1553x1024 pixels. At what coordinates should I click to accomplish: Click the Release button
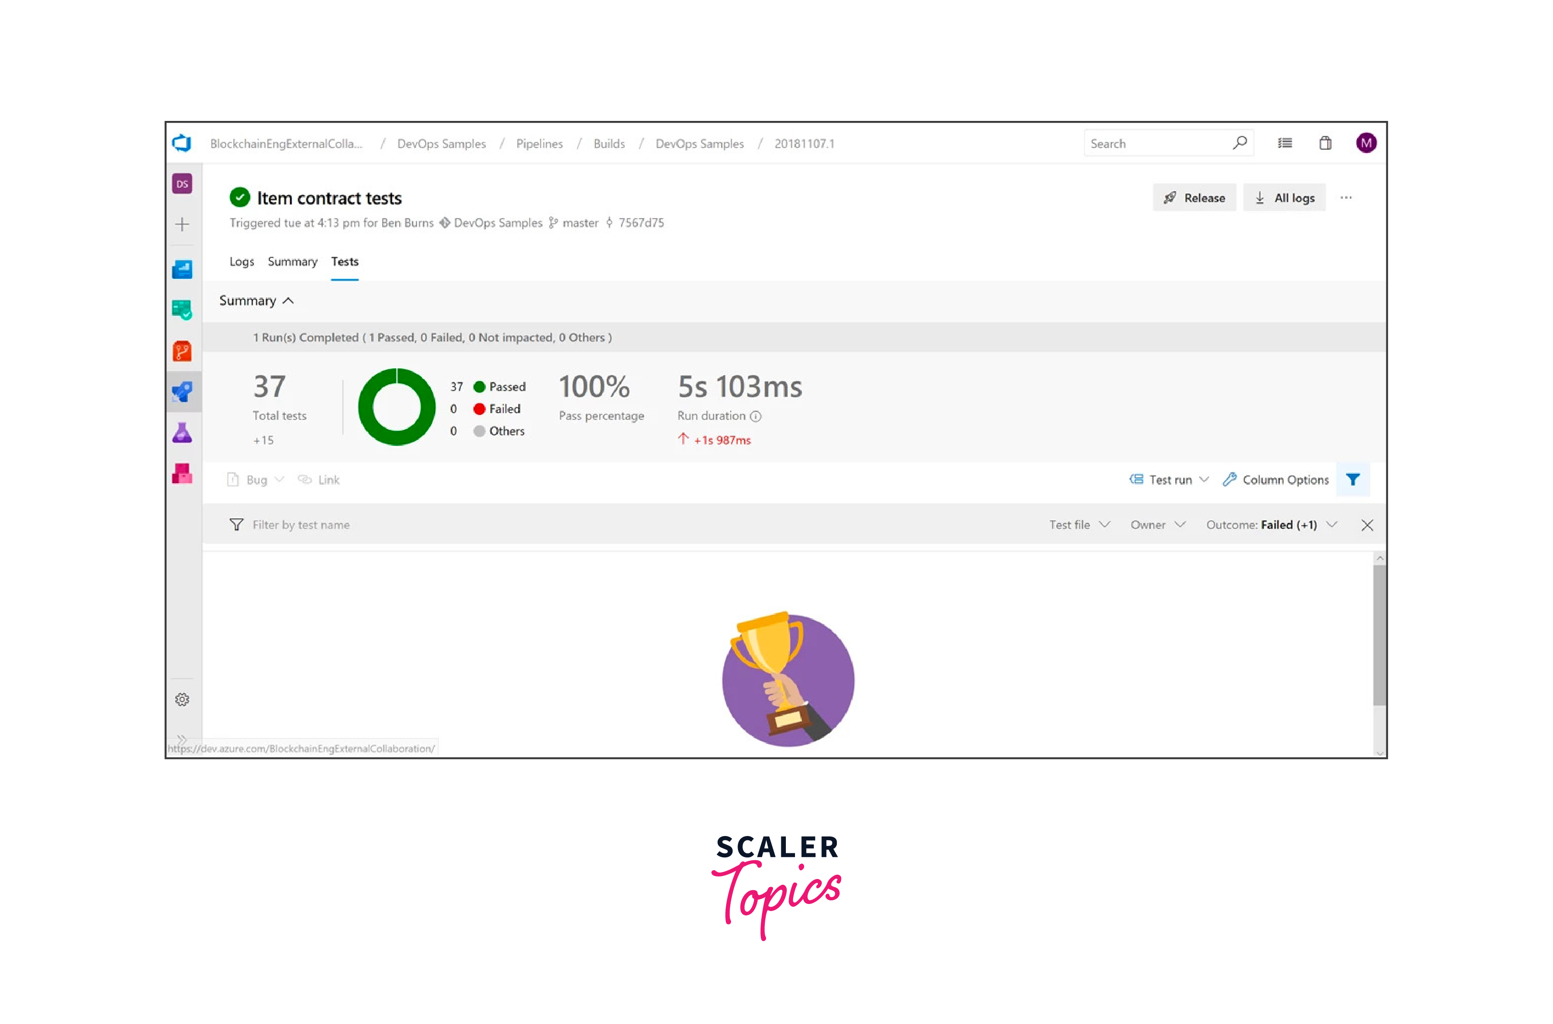(x=1194, y=198)
